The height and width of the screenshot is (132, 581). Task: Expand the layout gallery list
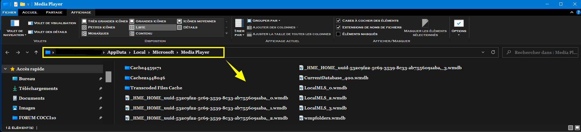coord(226,34)
